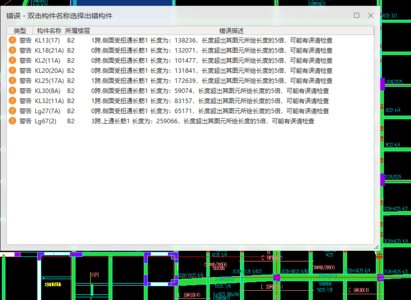The width and height of the screenshot is (411, 300).
Task: Click the warning icon for KL2(11A)
Action: 12,61
